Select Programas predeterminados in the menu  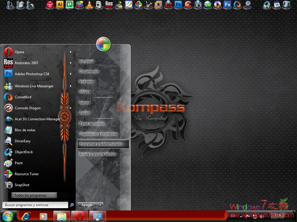pos(103,144)
